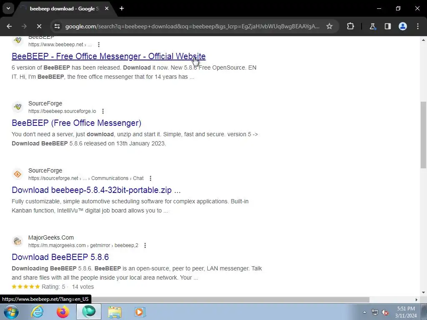Open BeeBEEP Official Website link
Image resolution: width=427 pixels, height=320 pixels.
pos(109,56)
